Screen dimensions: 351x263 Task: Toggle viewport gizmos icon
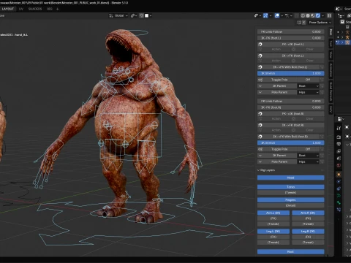coord(265,15)
